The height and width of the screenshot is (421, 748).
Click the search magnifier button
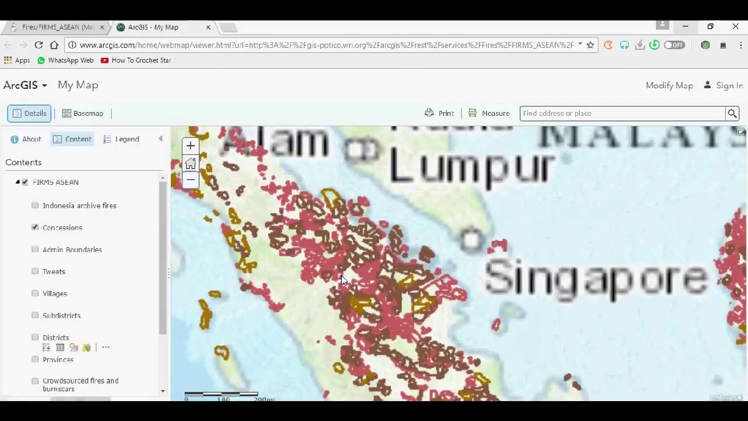pos(732,113)
